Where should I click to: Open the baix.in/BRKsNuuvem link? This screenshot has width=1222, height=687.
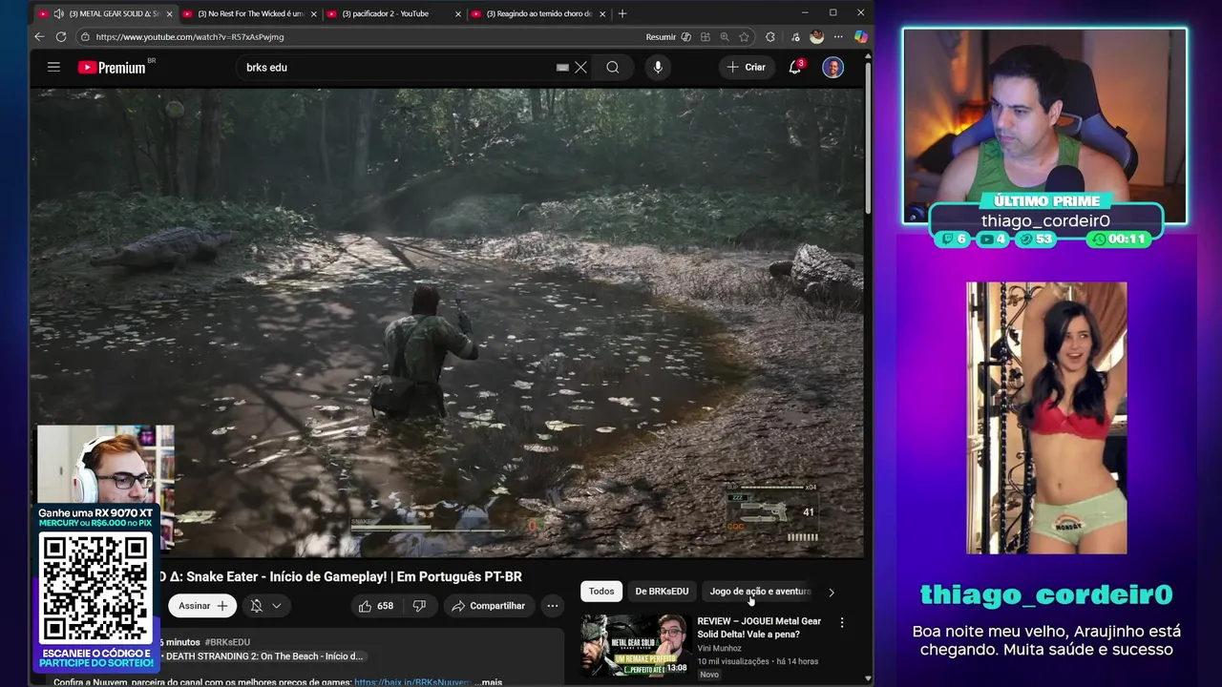412,682
